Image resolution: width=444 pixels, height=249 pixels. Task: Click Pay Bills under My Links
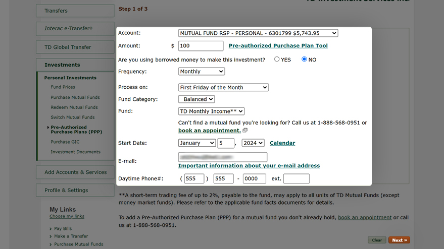click(63, 228)
